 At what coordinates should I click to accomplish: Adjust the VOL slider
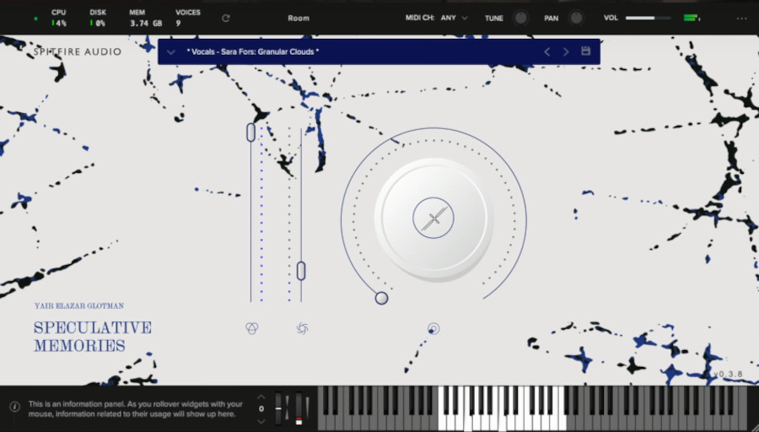pyautogui.click(x=649, y=18)
